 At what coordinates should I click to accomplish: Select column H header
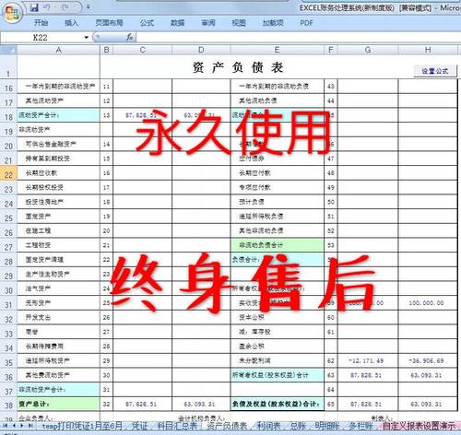(428, 50)
